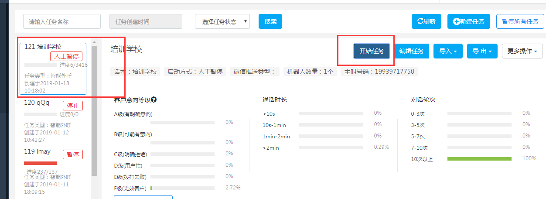
Task: Click the scrollbar up arrow in task list
Action: [94, 43]
